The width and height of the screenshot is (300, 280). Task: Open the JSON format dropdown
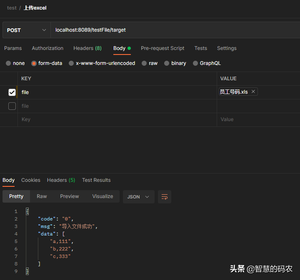click(x=138, y=196)
